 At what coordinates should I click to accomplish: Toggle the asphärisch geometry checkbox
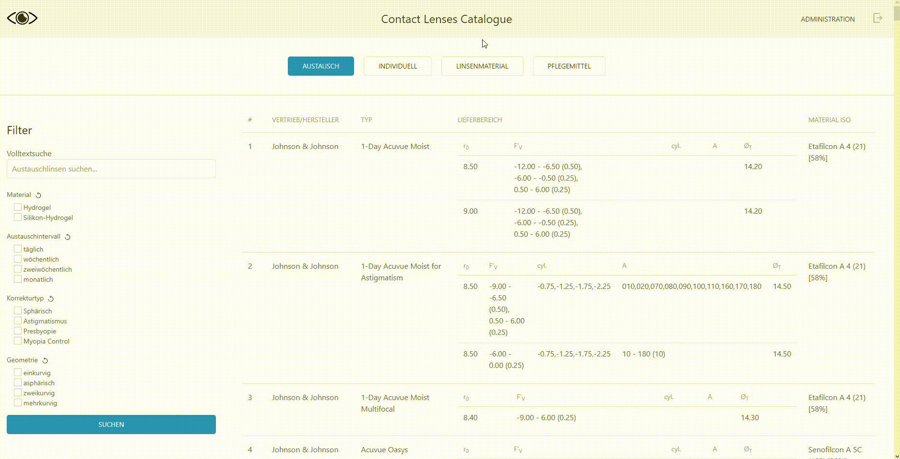click(x=18, y=382)
